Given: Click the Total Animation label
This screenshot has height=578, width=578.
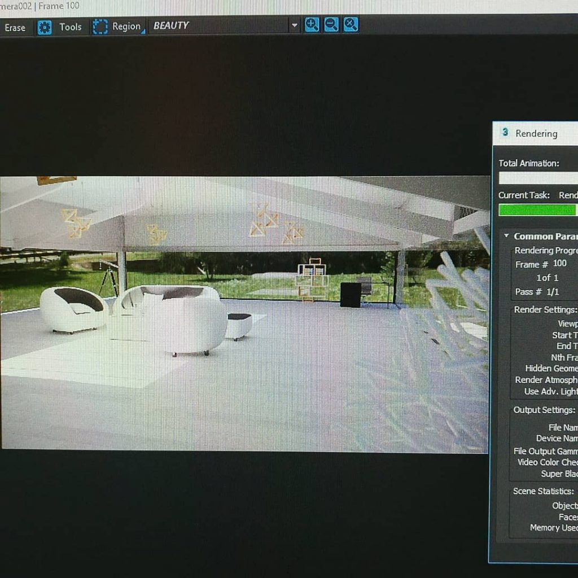Looking at the screenshot, I should pyautogui.click(x=528, y=163).
